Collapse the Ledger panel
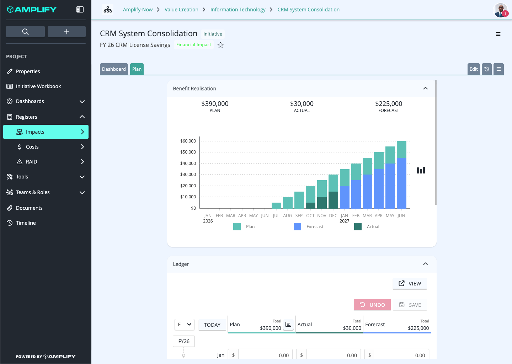The width and height of the screenshot is (512, 364). coord(425,264)
